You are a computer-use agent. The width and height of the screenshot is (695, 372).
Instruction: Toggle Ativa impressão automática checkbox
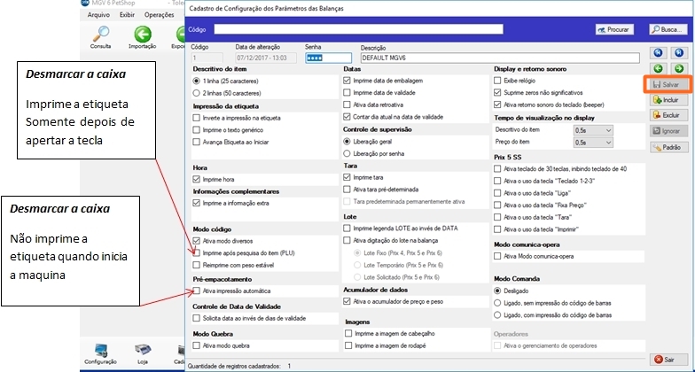(x=197, y=290)
